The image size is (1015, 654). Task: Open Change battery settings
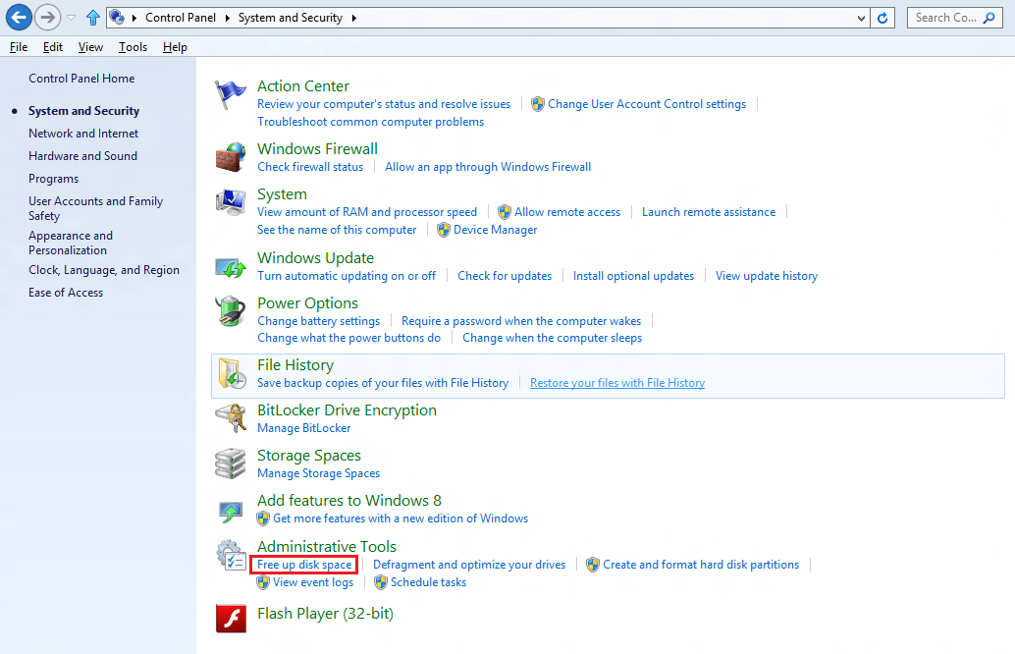click(318, 321)
